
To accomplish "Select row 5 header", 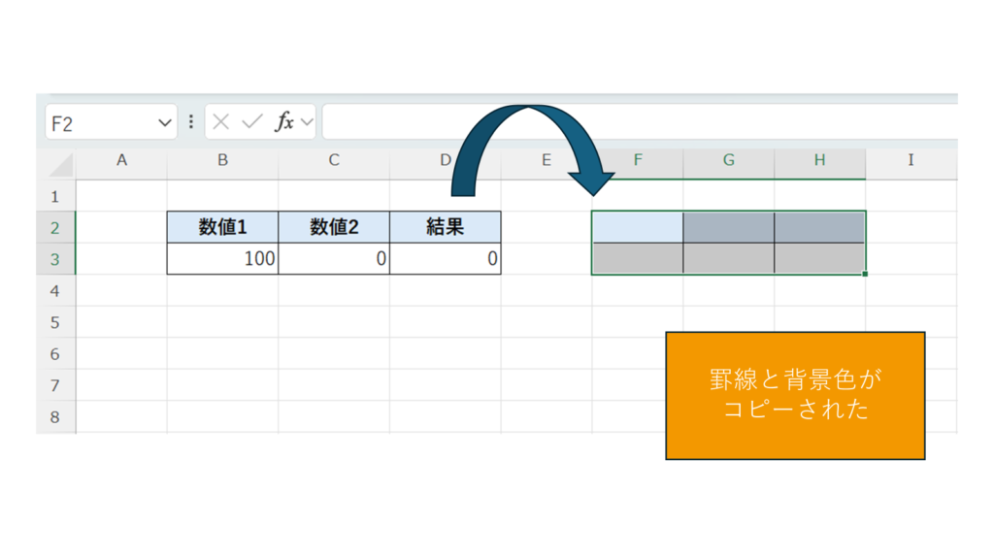I will tap(55, 322).
